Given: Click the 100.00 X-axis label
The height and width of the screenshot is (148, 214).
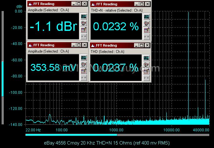Looking at the screenshot, I should pos(62,130).
